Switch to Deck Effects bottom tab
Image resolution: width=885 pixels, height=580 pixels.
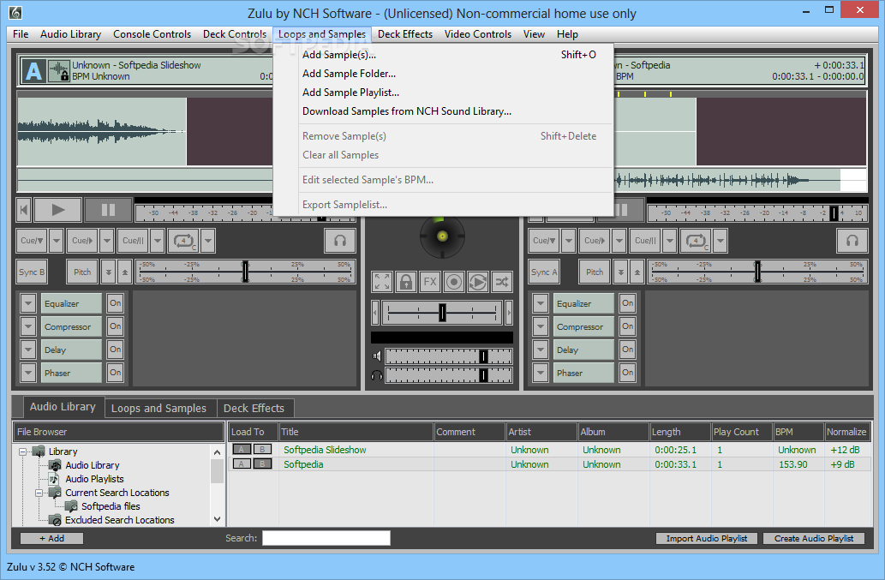[x=254, y=408]
